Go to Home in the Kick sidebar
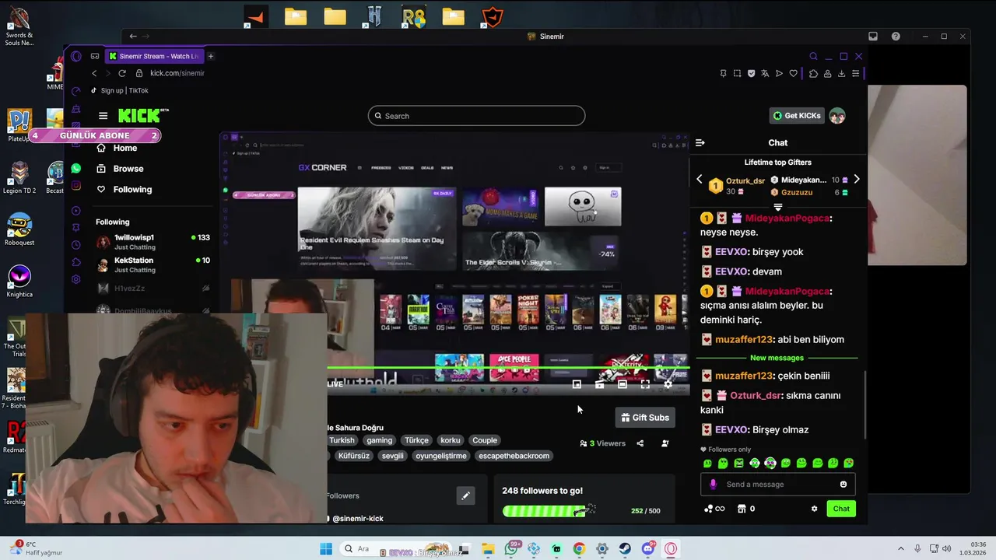Screen dimensions: 996x560 (117, 148)
